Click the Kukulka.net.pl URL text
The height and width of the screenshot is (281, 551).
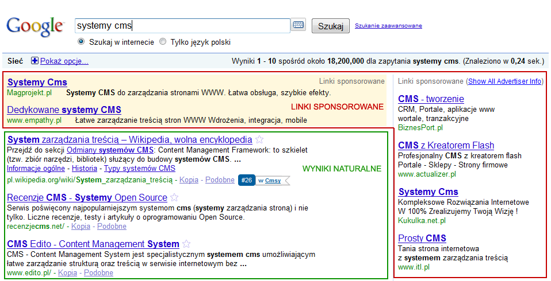[x=422, y=221]
